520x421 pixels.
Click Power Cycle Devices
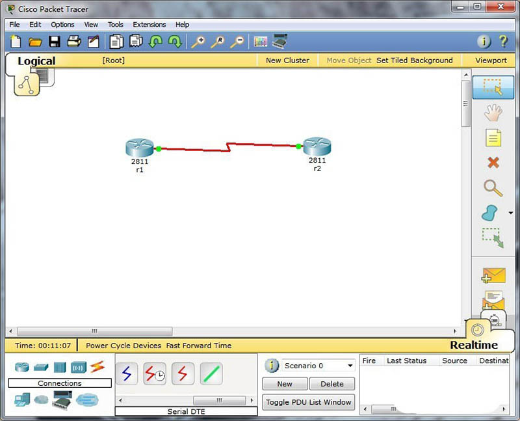[123, 346]
